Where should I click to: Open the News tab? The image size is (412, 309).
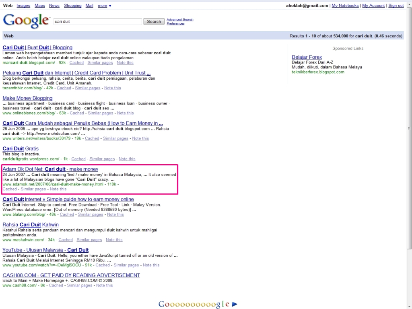click(54, 6)
